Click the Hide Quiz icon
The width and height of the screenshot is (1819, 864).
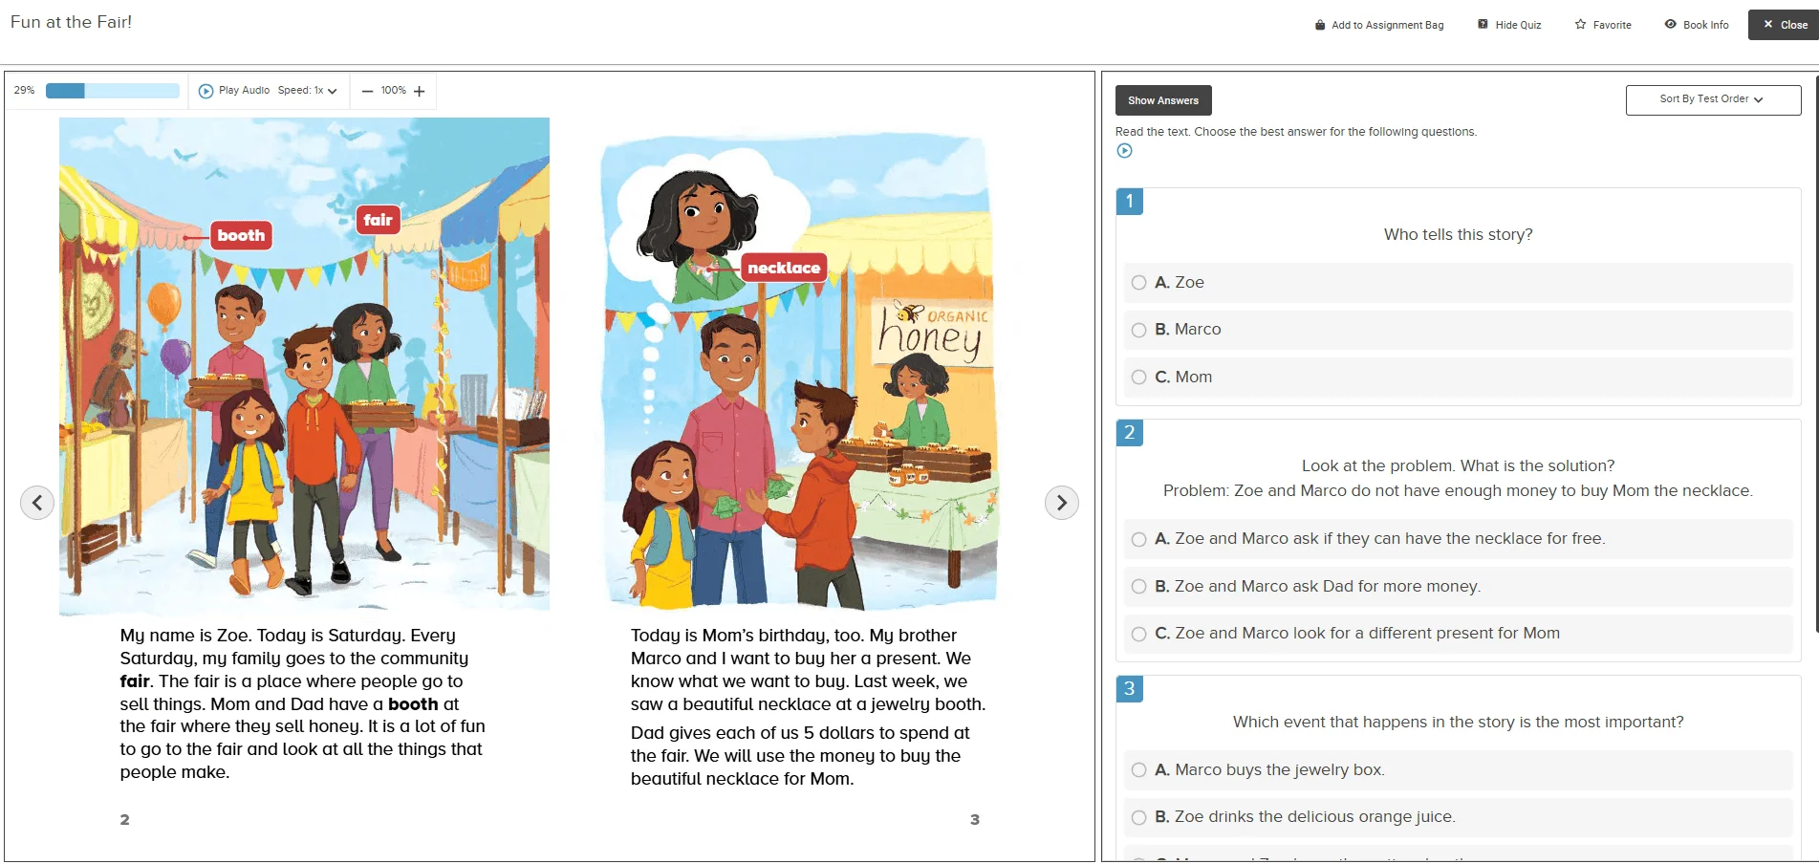[x=1483, y=25]
